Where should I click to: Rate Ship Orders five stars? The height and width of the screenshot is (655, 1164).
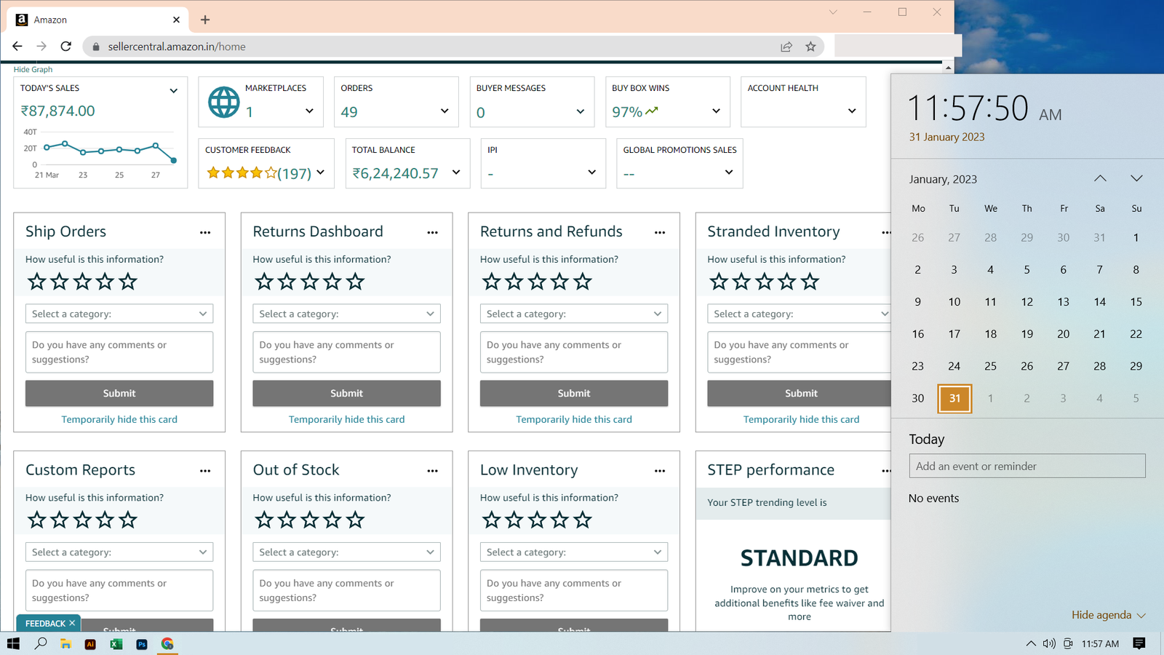[128, 282]
